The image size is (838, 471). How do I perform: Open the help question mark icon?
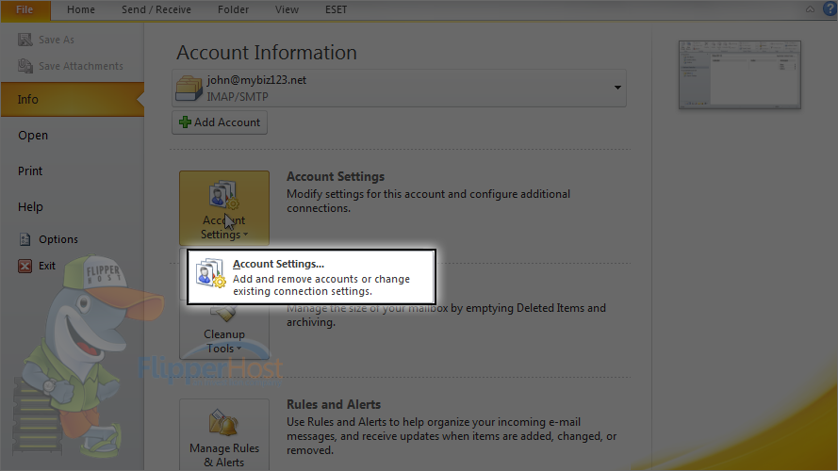[830, 9]
